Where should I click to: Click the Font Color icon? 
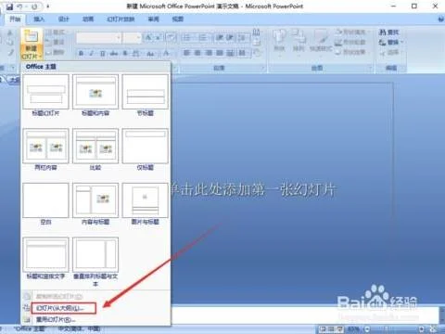[166, 54]
